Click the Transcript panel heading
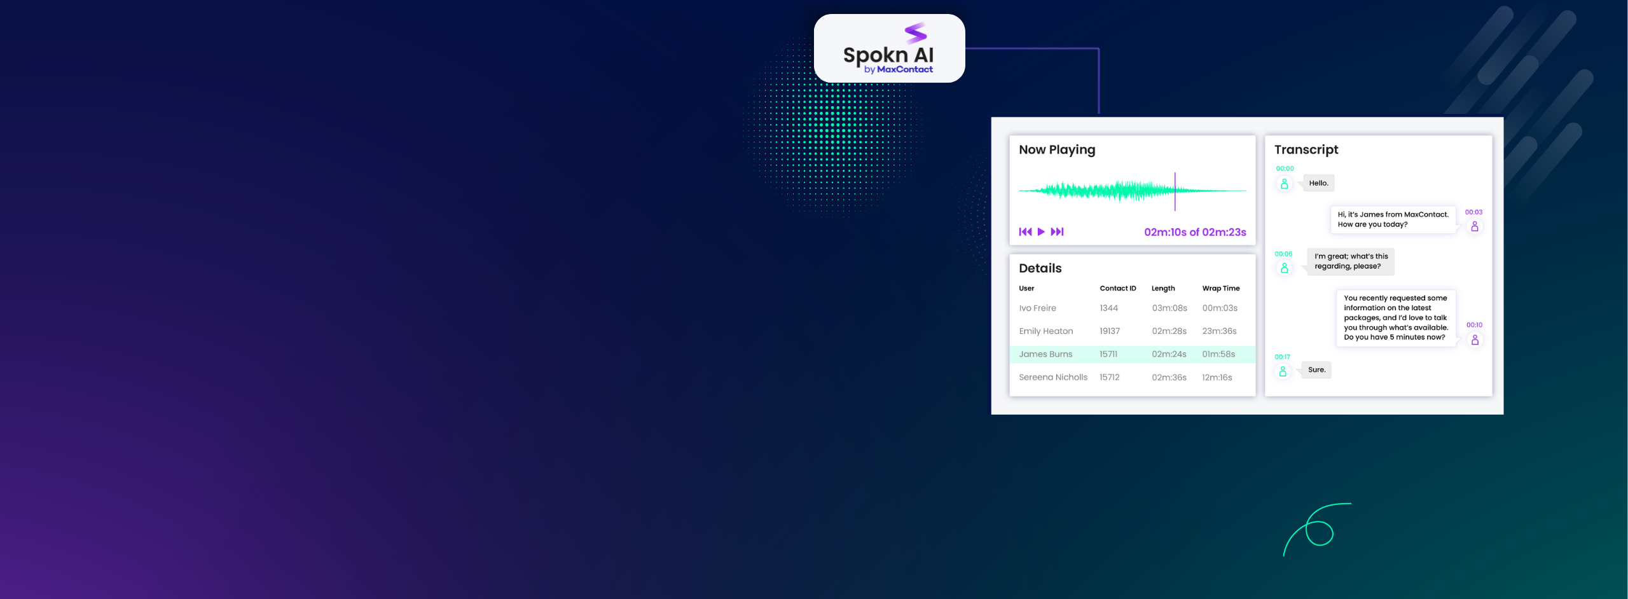The width and height of the screenshot is (1628, 599). coord(1306,150)
